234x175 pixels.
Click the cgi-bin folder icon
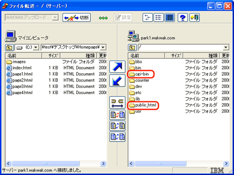[132, 74]
